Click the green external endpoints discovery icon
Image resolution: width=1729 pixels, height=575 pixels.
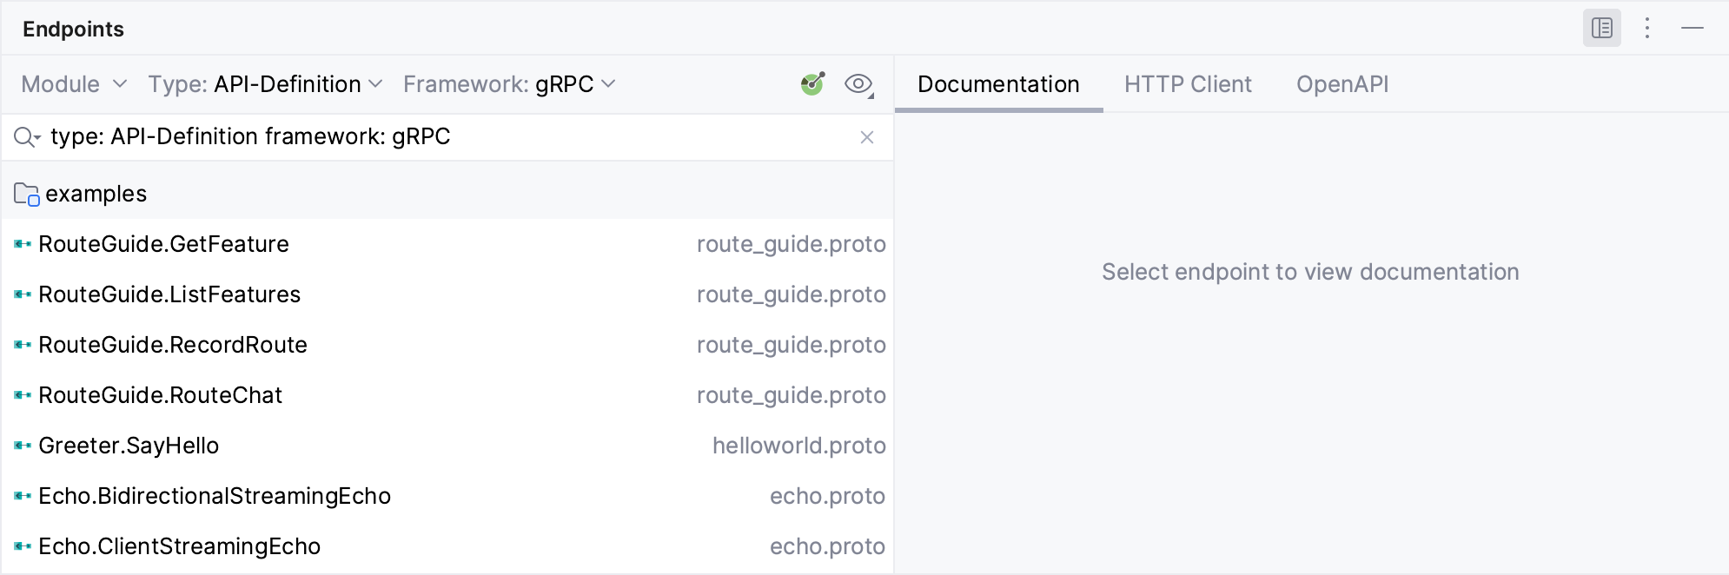[812, 84]
